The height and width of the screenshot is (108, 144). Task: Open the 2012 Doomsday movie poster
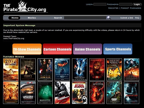pyautogui.click(x=11, y=70)
